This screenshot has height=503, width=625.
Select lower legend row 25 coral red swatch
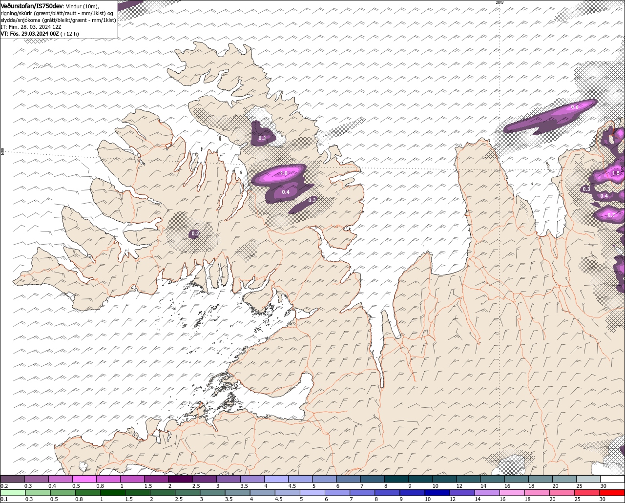tap(587, 493)
